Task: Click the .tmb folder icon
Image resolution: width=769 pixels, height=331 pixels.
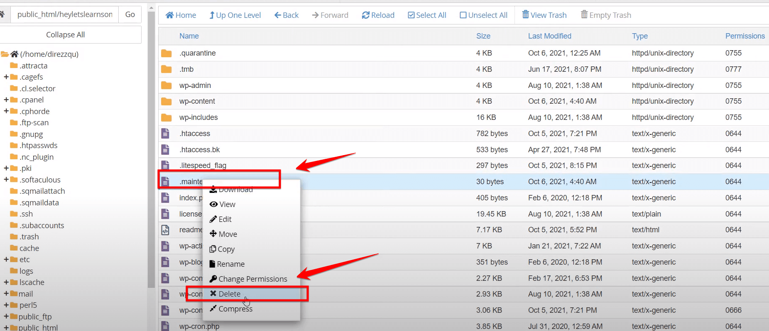Action: click(x=167, y=69)
